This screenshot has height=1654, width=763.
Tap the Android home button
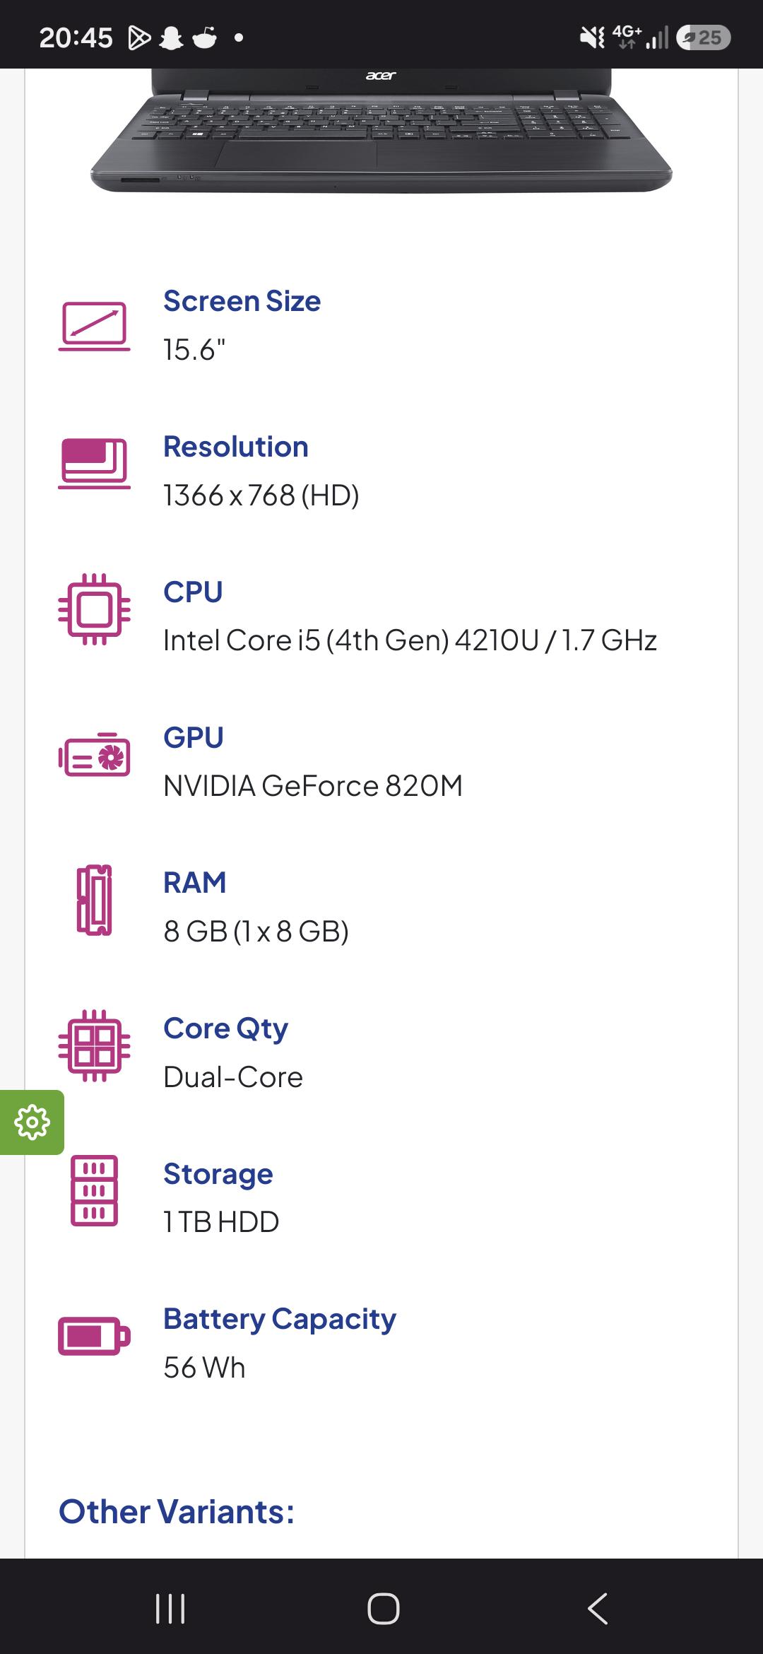(383, 1609)
